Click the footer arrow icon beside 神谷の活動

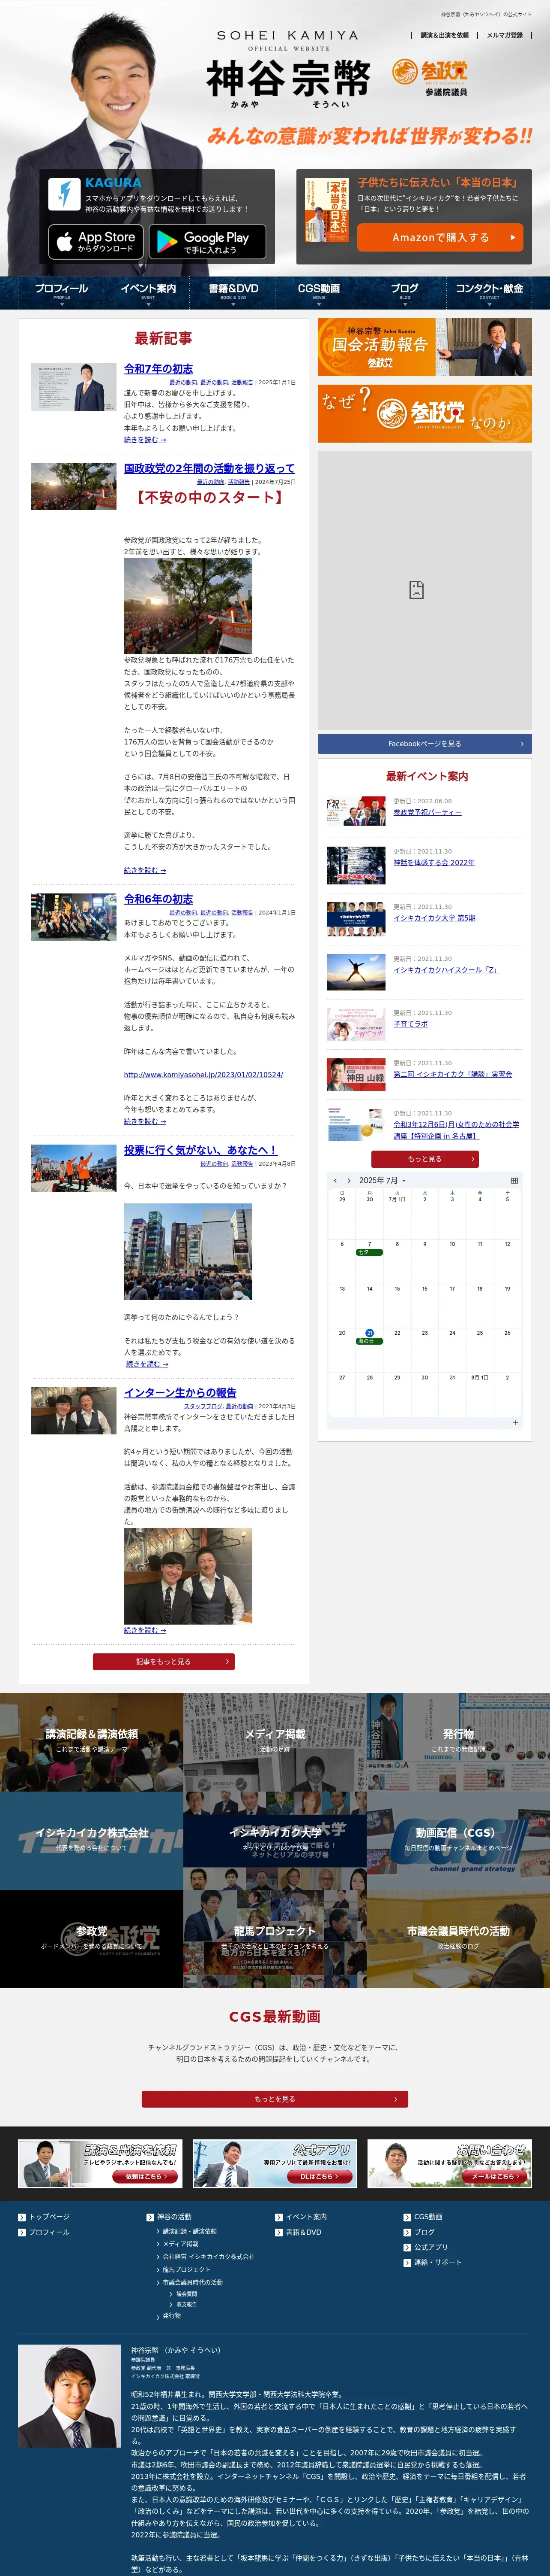pyautogui.click(x=150, y=2217)
